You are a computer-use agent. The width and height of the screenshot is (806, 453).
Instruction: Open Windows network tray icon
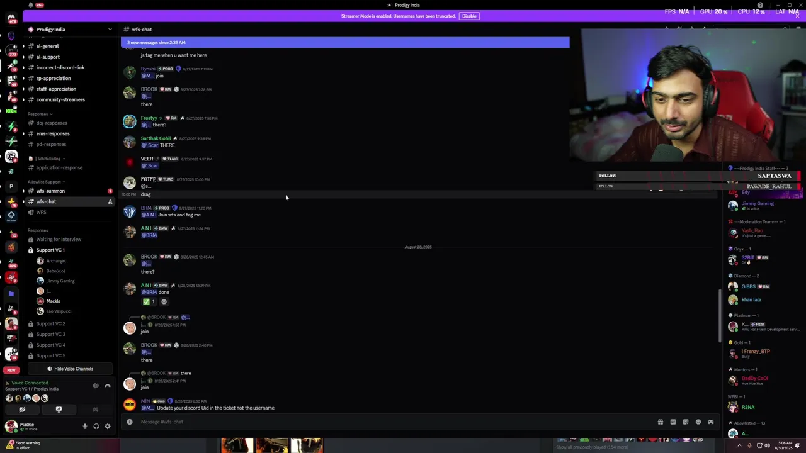click(x=758, y=445)
